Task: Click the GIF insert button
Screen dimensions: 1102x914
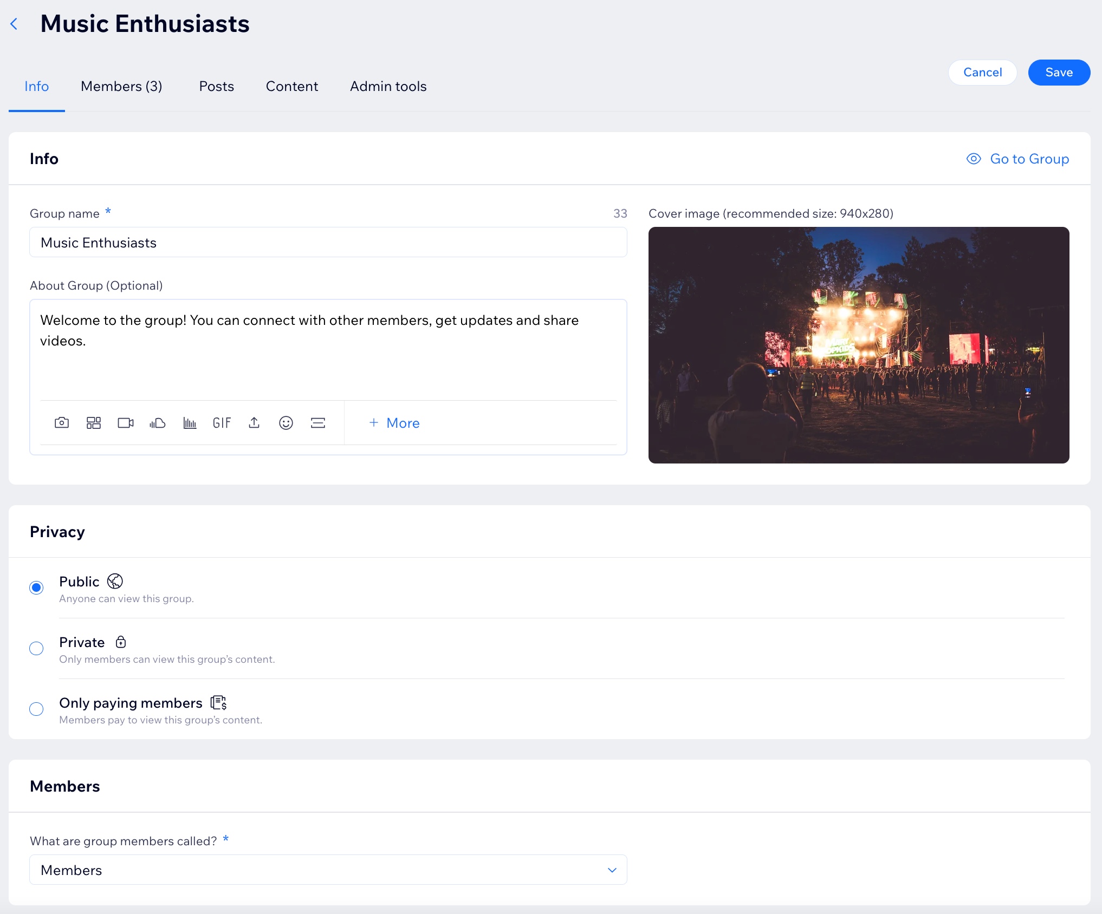Action: [x=222, y=423]
